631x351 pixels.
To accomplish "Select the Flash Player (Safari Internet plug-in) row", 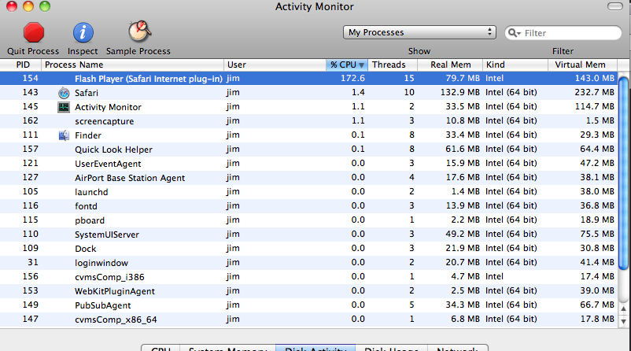I will (308, 79).
